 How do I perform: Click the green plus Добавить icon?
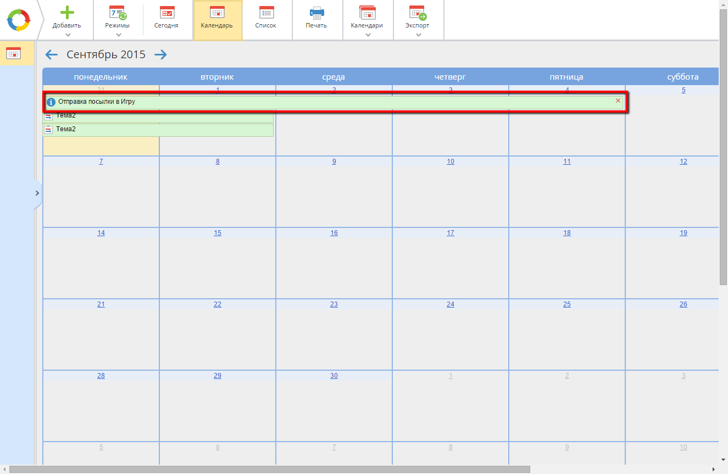click(x=66, y=13)
